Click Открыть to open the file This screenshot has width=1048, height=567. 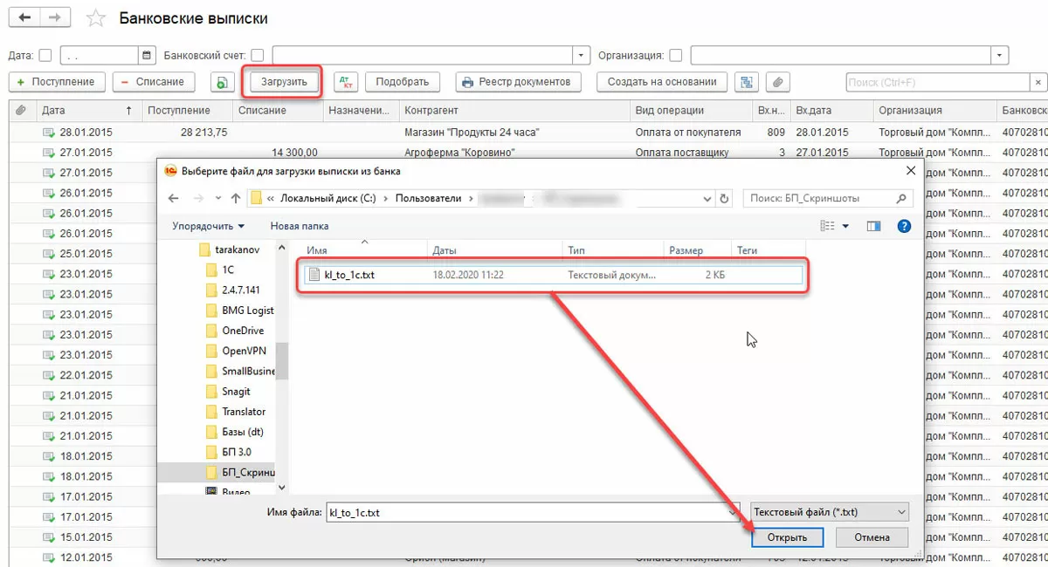[787, 537]
